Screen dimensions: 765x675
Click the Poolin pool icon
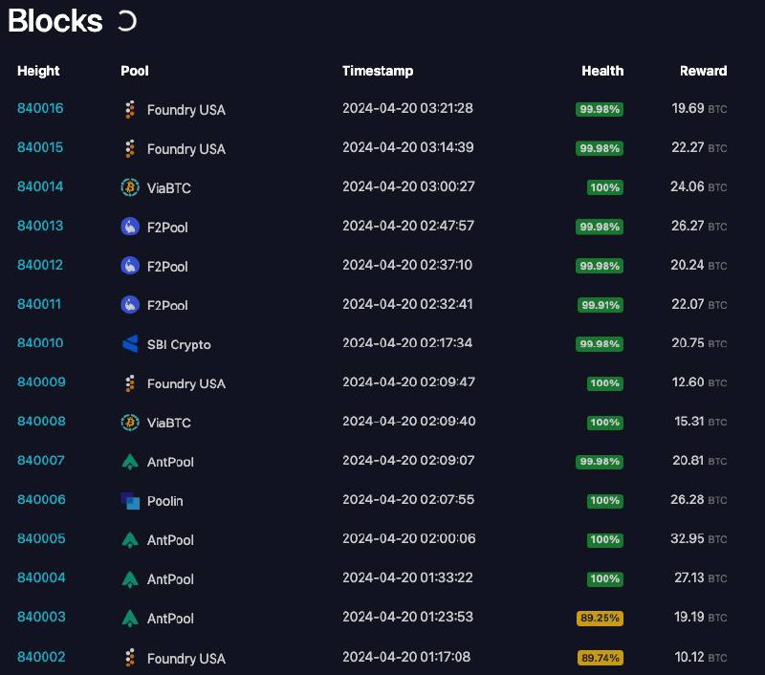[x=130, y=500]
